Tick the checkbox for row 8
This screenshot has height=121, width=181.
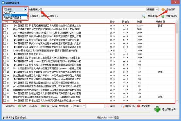tap(5, 51)
